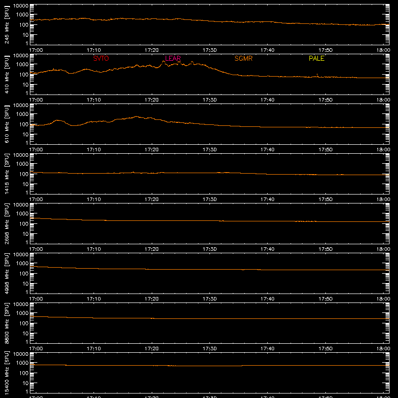Click the 1415 MHz [SFU] axis title

coord(6,174)
